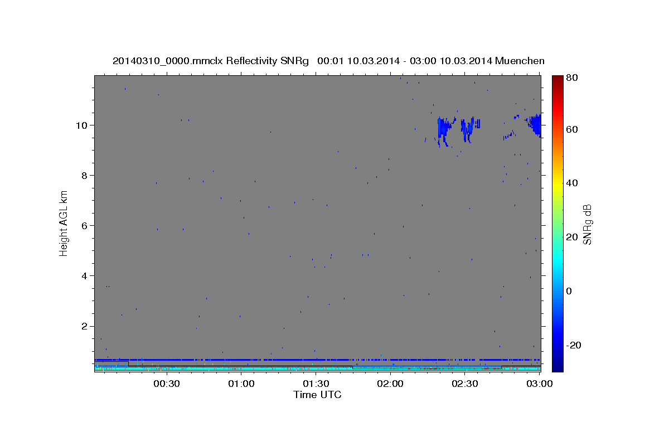
Task: Click the 02:00 time axis tick label
Action: pyautogui.click(x=390, y=384)
